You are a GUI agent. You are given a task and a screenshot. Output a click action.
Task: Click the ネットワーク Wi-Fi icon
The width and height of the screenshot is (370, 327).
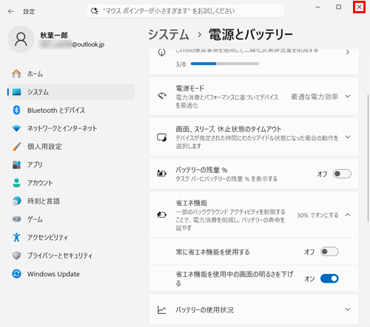click(x=16, y=128)
